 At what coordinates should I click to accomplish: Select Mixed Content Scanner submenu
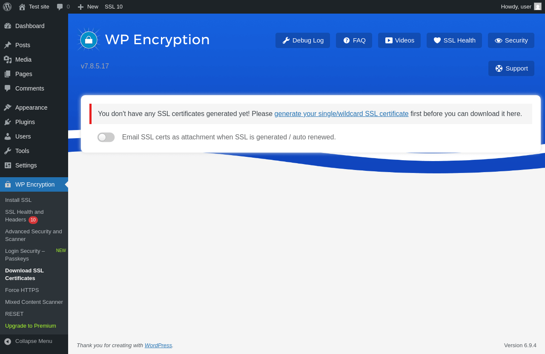(x=34, y=302)
